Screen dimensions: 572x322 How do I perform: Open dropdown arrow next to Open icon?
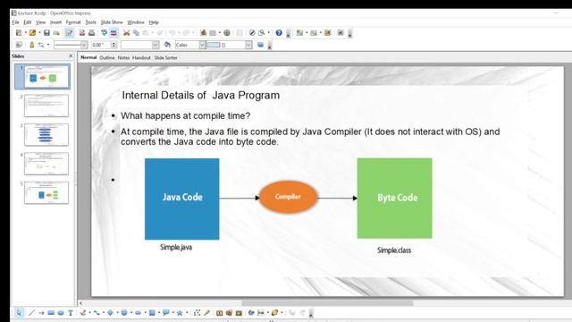(39, 33)
